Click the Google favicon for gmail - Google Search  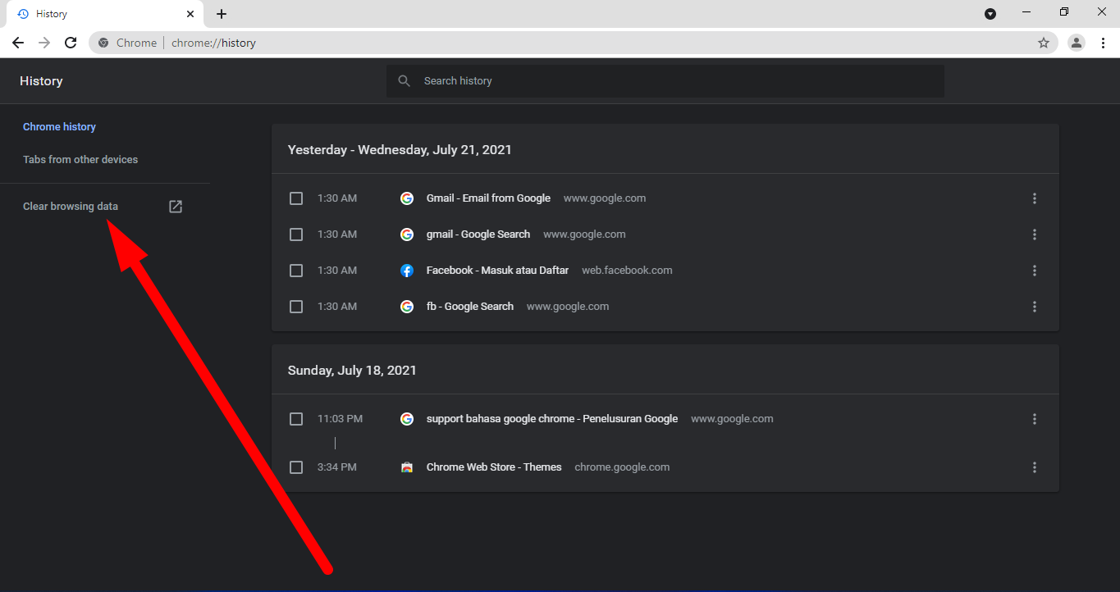[x=407, y=235]
